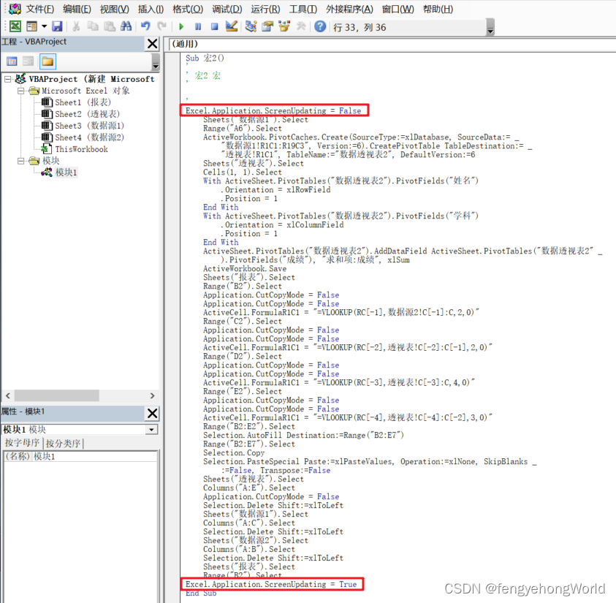The width and height of the screenshot is (616, 603).
Task: Open the 插入(I) menu
Action: pos(151,9)
